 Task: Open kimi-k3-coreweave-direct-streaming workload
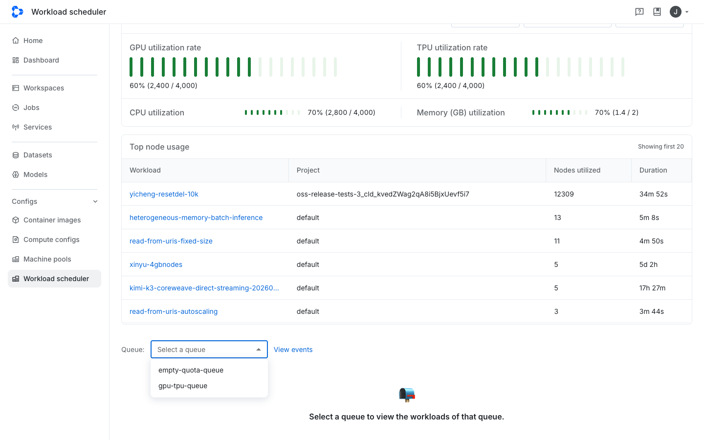[204, 288]
